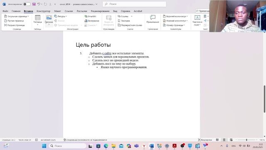
Task: Insert a Диаграмма chart
Action: click(92, 21)
